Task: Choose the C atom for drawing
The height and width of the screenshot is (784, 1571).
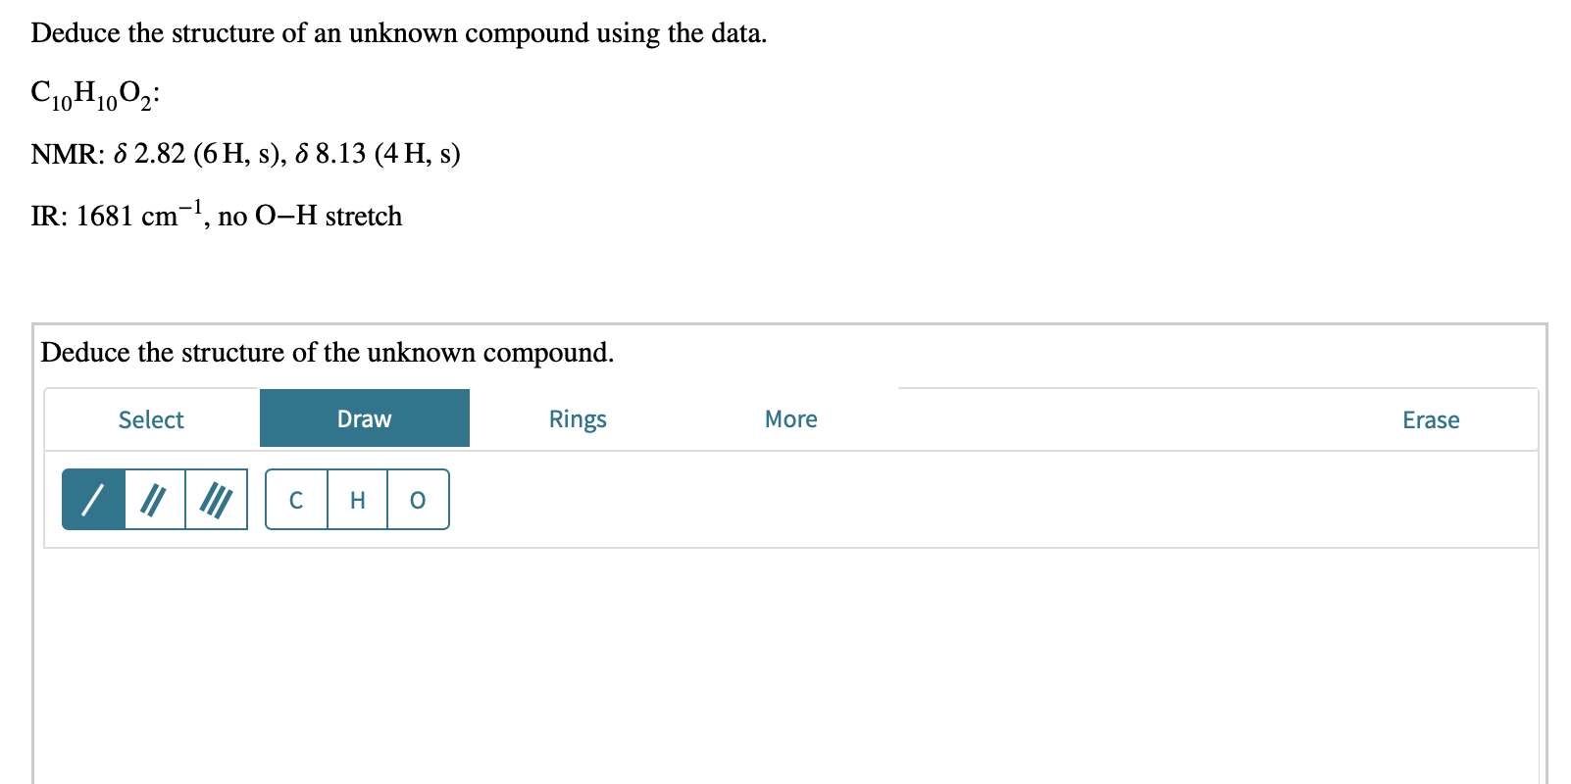Action: click(296, 500)
